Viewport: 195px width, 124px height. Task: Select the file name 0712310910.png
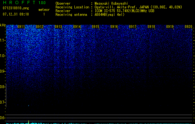pos(16,8)
